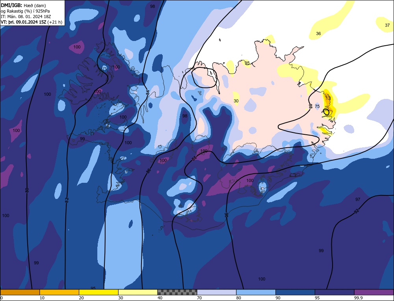Click the checkered 40–70 legend swatch
394x301 pixels.
point(177,292)
